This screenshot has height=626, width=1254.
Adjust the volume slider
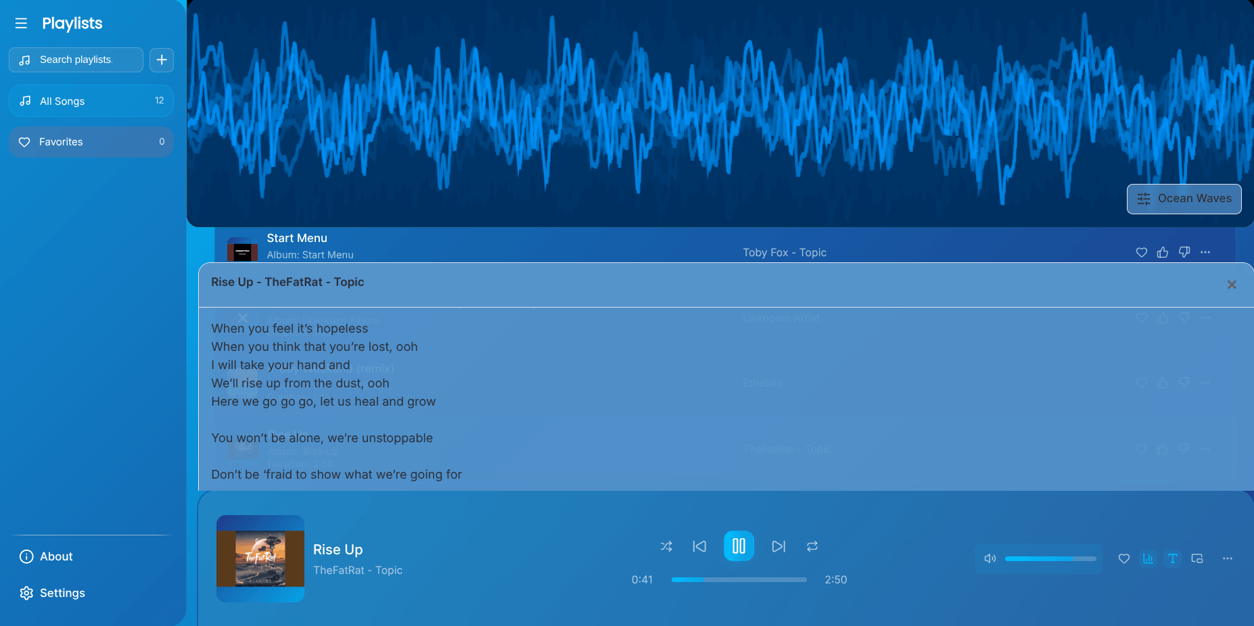(1050, 559)
